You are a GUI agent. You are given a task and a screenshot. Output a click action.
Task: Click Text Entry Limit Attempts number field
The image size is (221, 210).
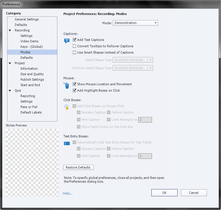(145, 156)
